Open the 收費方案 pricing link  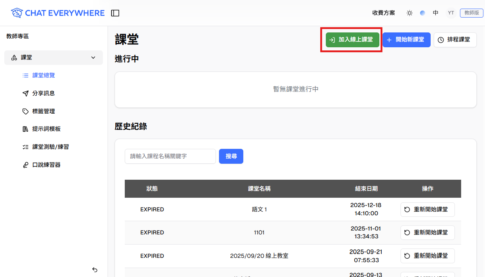pyautogui.click(x=384, y=13)
